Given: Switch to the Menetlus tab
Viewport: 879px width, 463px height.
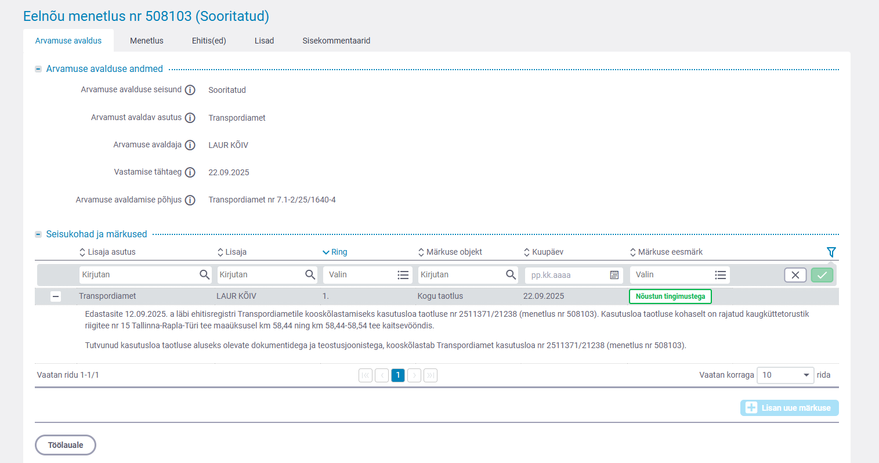Looking at the screenshot, I should coord(146,41).
